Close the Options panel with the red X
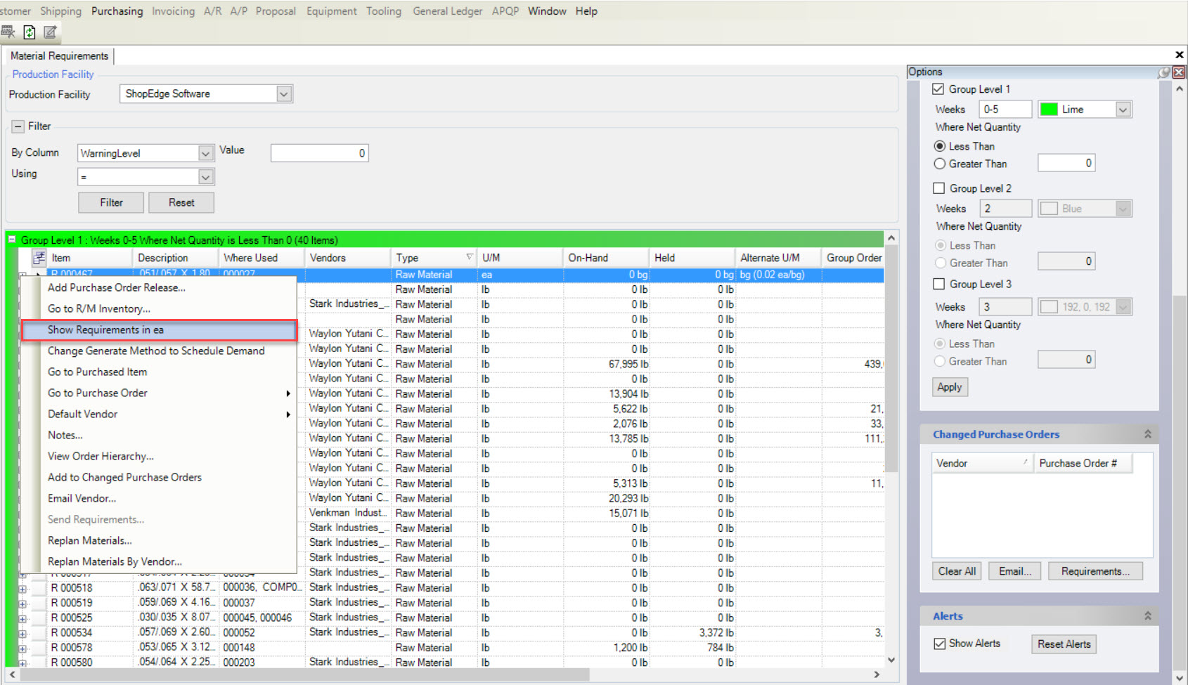 click(x=1179, y=72)
